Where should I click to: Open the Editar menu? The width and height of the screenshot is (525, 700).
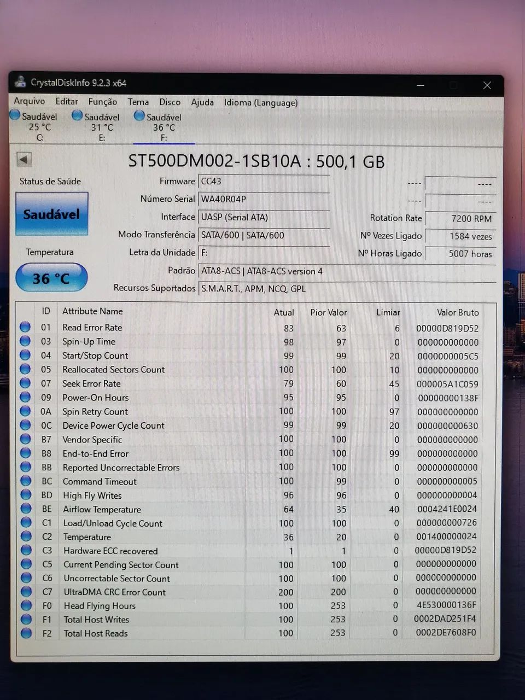point(67,101)
